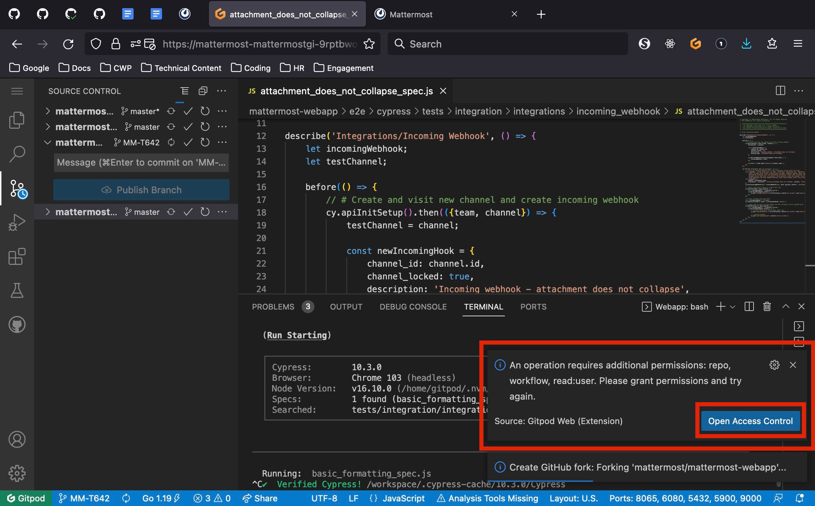The width and height of the screenshot is (815, 506).
Task: Open the Explorer view in activity bar
Action: 17,120
